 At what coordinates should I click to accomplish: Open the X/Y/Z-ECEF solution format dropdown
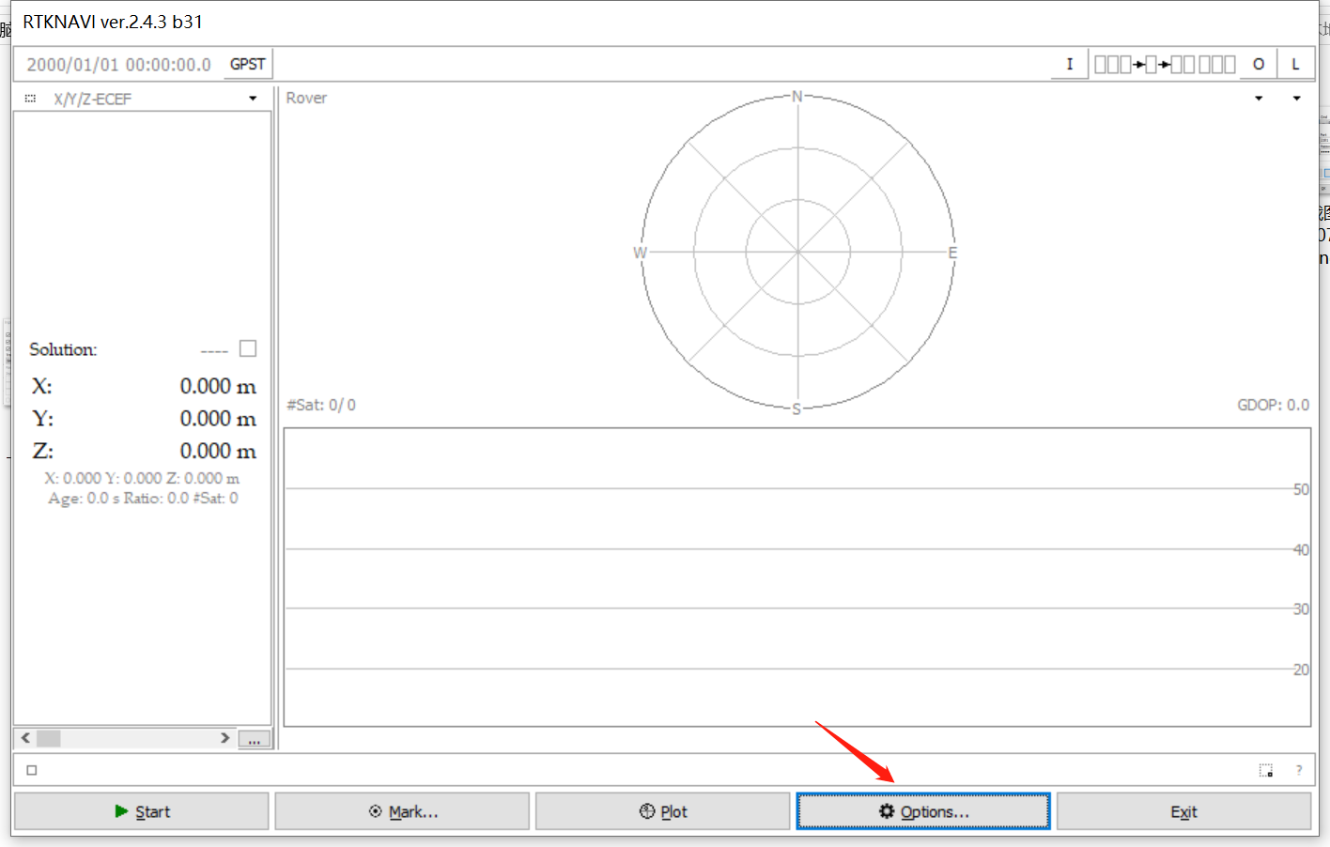click(x=253, y=99)
